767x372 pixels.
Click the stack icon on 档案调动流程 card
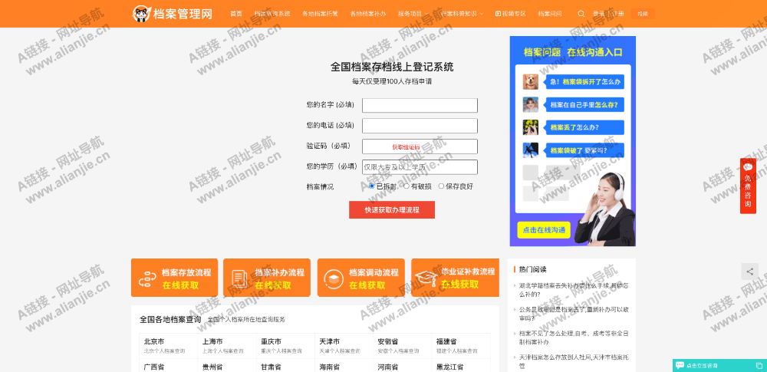tap(333, 278)
